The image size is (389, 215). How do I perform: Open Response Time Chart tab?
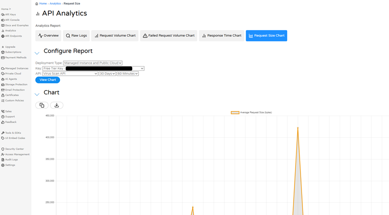221,36
